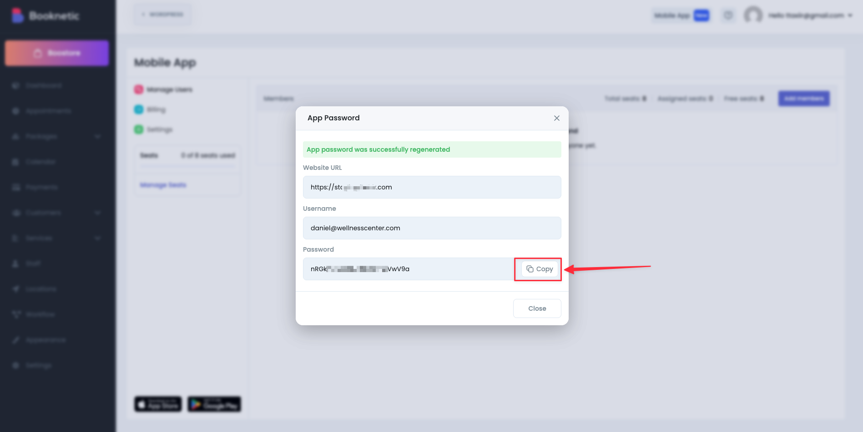Click the App Store download badge
Screen dimensions: 863x432
point(158,404)
